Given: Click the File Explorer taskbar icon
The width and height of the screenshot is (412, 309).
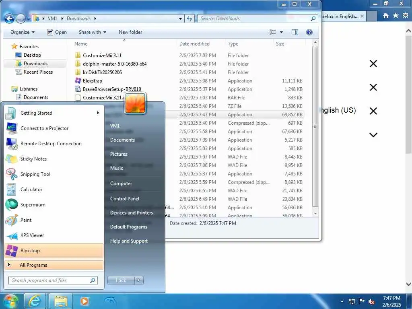Looking at the screenshot, I should coord(61,301).
